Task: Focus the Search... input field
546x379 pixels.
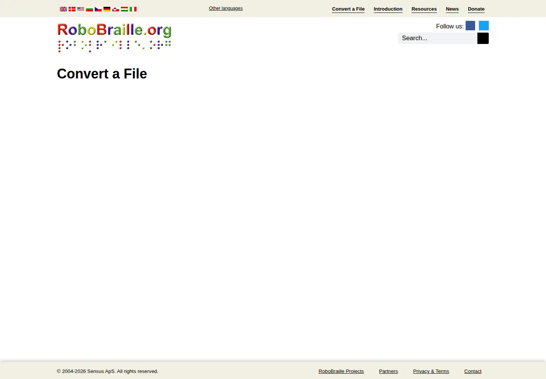Action: pyautogui.click(x=438, y=38)
